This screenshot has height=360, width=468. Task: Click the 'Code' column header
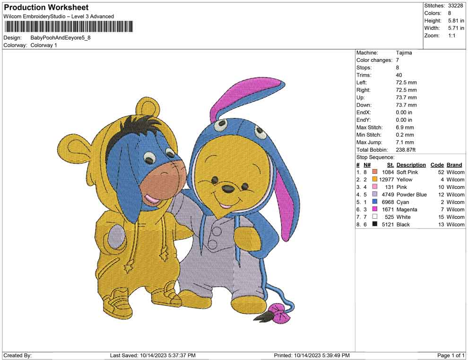click(437, 165)
